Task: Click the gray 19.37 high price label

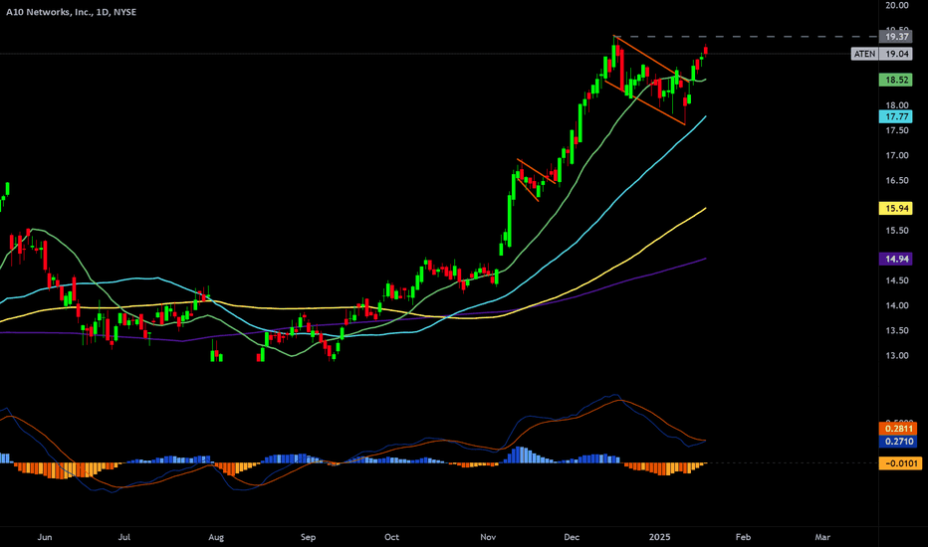Action: point(896,37)
